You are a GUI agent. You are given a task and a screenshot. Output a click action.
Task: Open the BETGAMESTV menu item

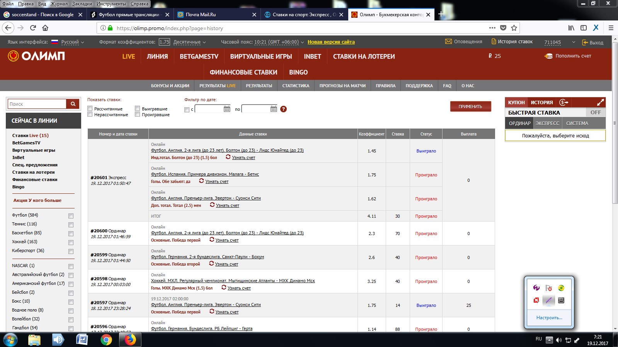[x=199, y=56]
